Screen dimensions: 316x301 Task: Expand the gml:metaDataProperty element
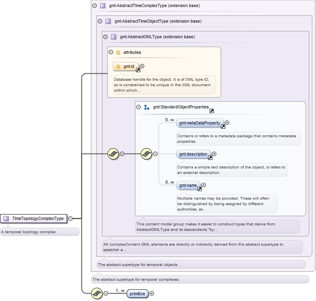[x=227, y=122]
